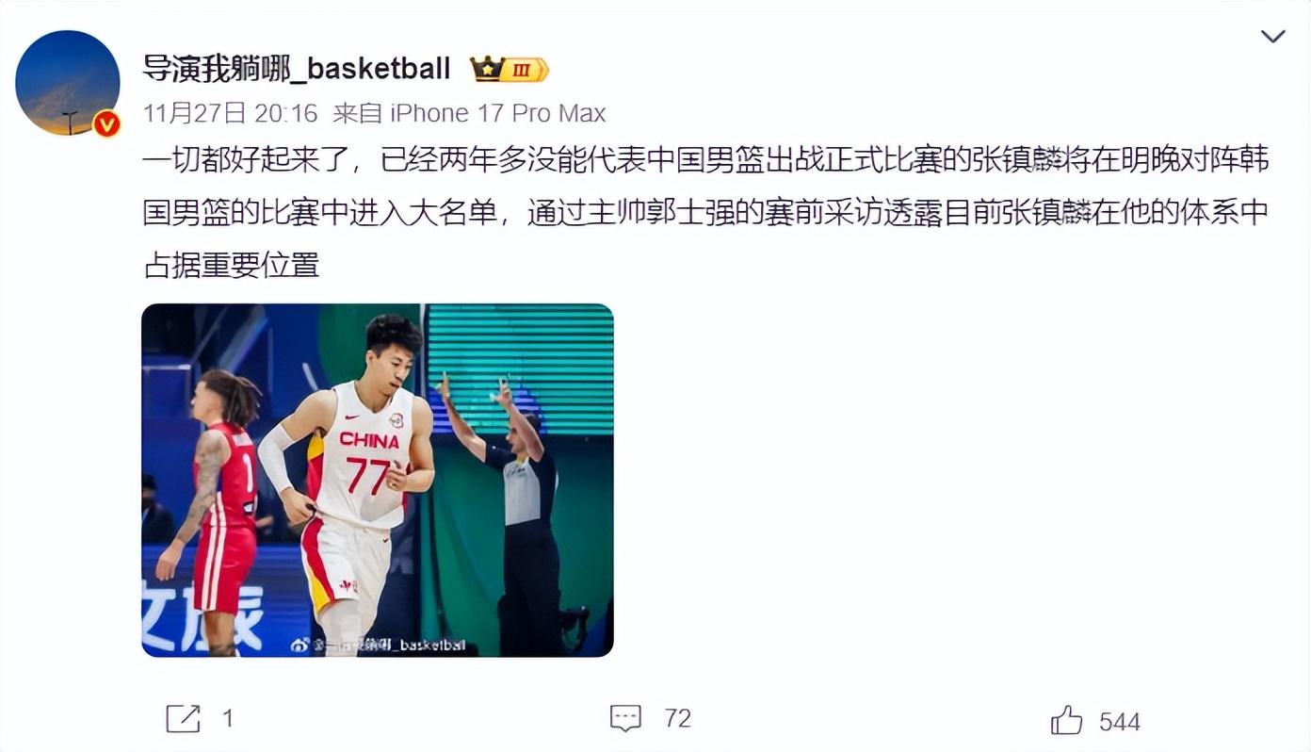Click 占据重要位置 in the post text
The height and width of the screenshot is (752, 1311).
click(231, 265)
